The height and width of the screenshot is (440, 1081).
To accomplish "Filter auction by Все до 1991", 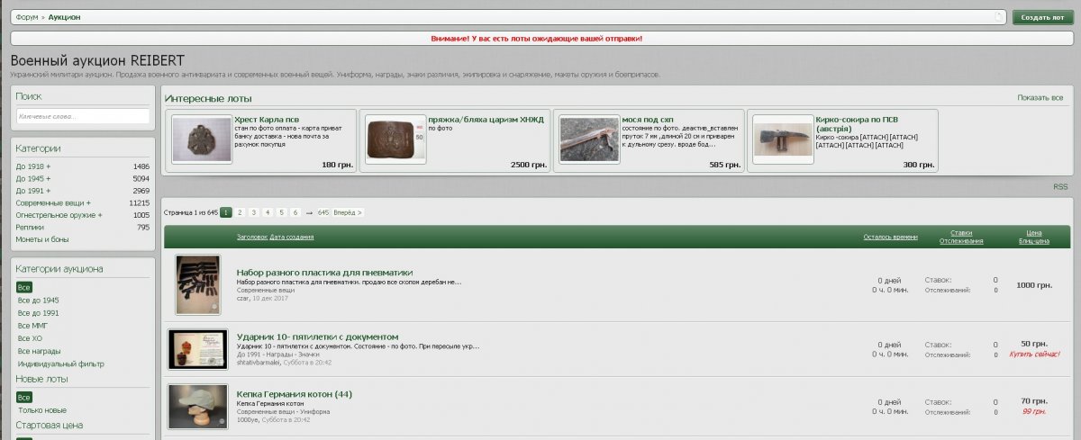I will coord(39,312).
